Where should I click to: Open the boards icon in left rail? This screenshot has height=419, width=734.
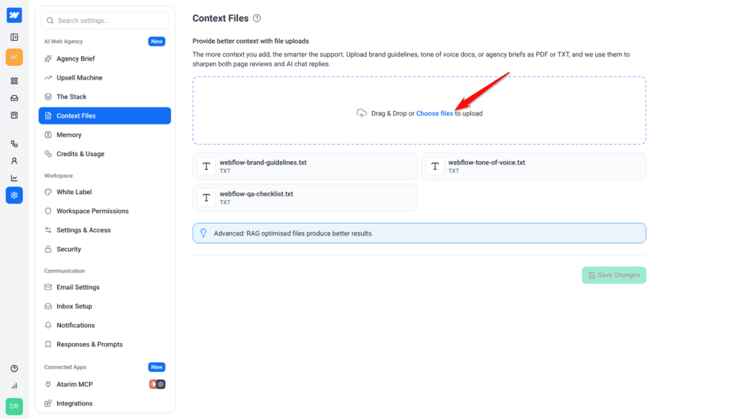pos(14,115)
